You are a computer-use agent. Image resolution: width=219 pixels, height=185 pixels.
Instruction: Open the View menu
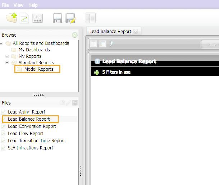tap(18, 5)
